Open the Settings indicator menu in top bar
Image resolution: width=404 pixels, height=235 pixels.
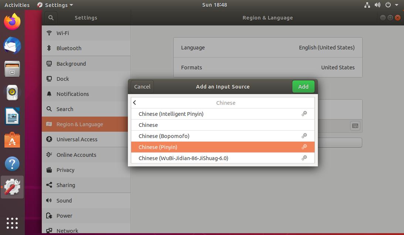click(x=55, y=5)
